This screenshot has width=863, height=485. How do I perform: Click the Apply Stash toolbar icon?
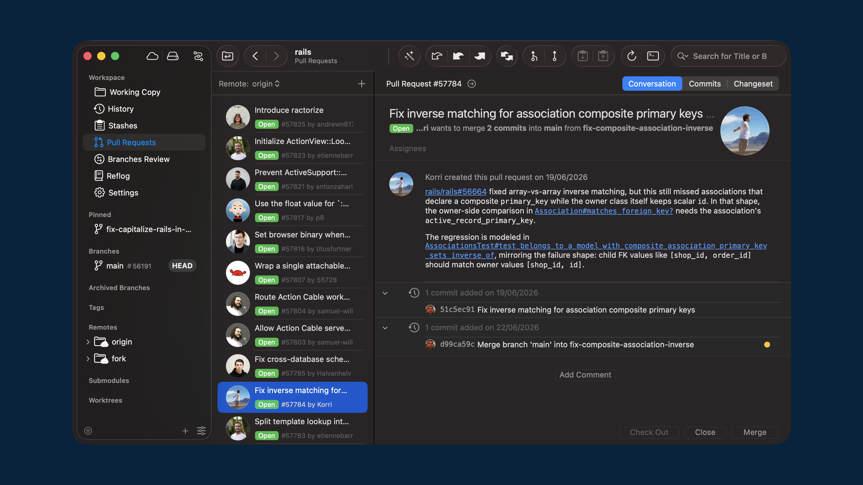pyautogui.click(x=603, y=56)
